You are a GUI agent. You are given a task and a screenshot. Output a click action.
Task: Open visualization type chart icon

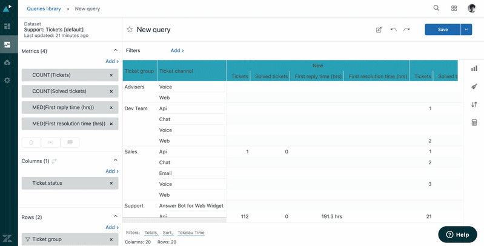click(x=474, y=68)
